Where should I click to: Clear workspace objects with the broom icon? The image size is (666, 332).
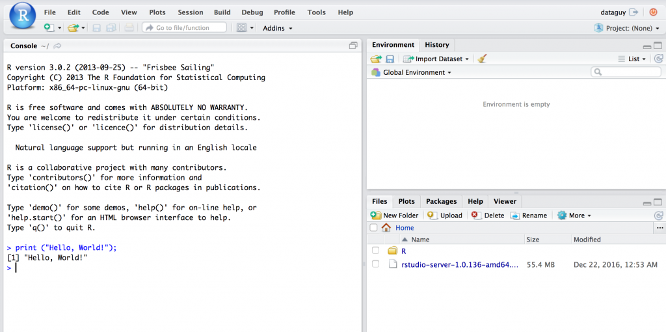pos(482,59)
